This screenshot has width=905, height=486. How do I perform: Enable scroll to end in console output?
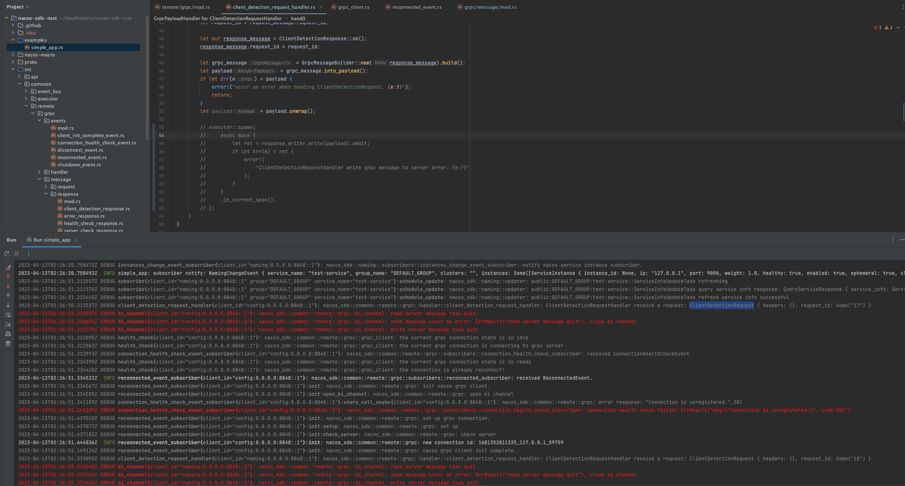[x=8, y=324]
